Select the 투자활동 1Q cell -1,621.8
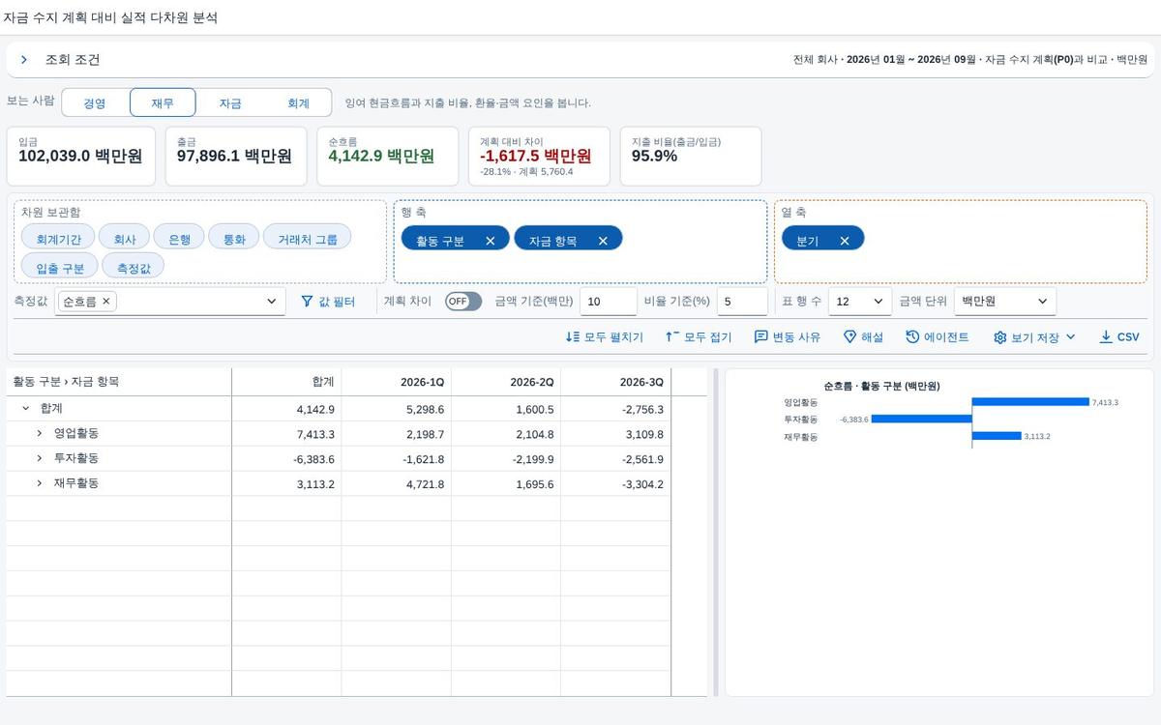Screen dimensions: 1161x725 pos(397,459)
